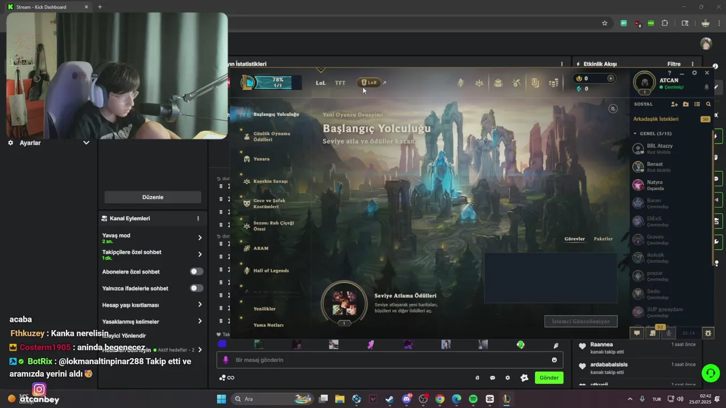Click the bug report icon in client

tap(708, 333)
